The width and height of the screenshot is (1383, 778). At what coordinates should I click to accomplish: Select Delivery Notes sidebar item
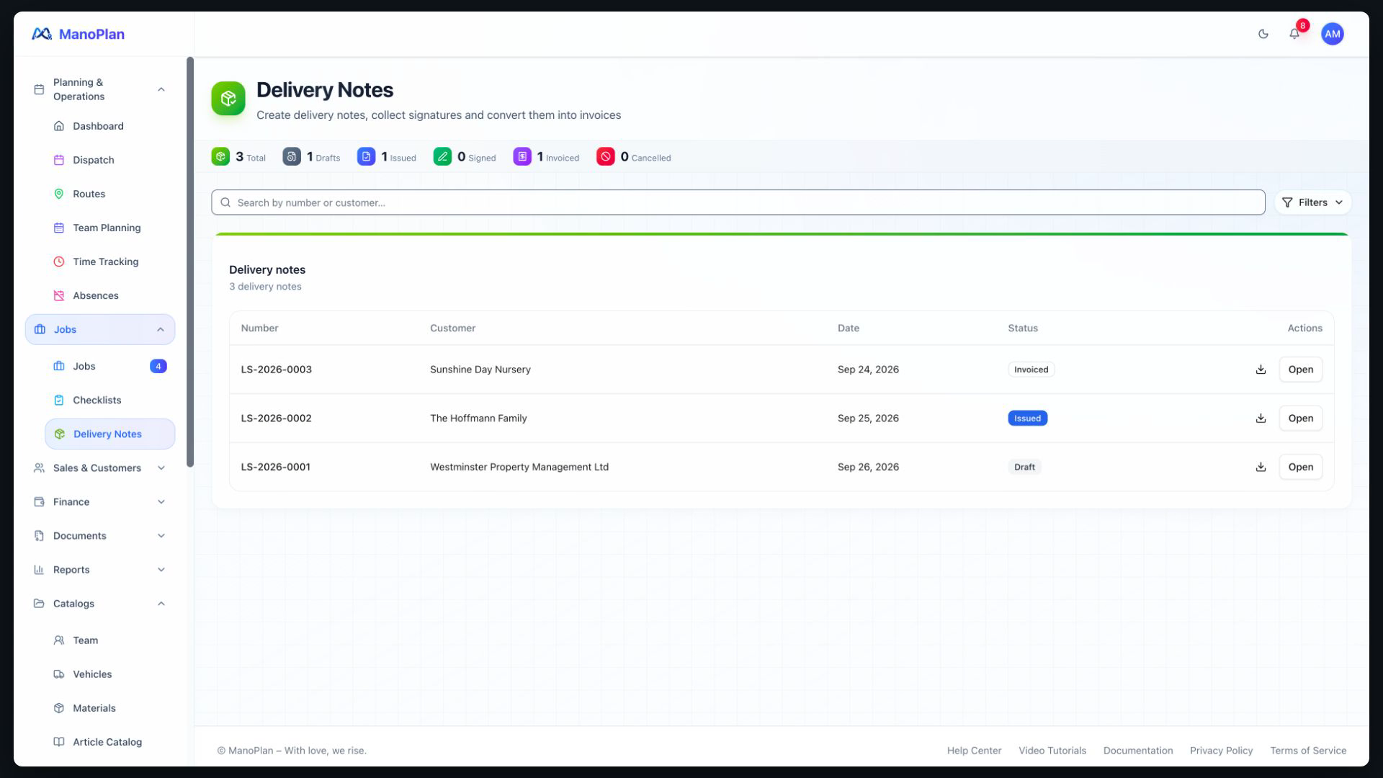[109, 434]
